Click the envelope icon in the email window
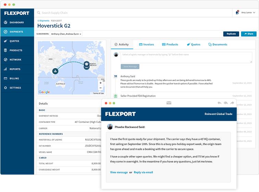 click(x=169, y=103)
